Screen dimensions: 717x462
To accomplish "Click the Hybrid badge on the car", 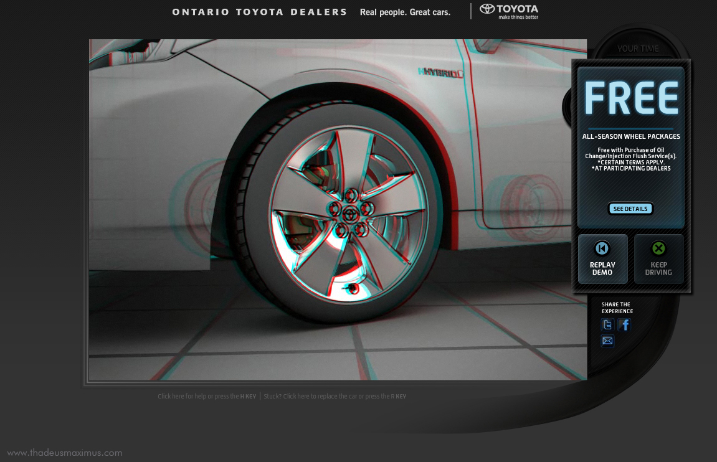I will (x=441, y=73).
